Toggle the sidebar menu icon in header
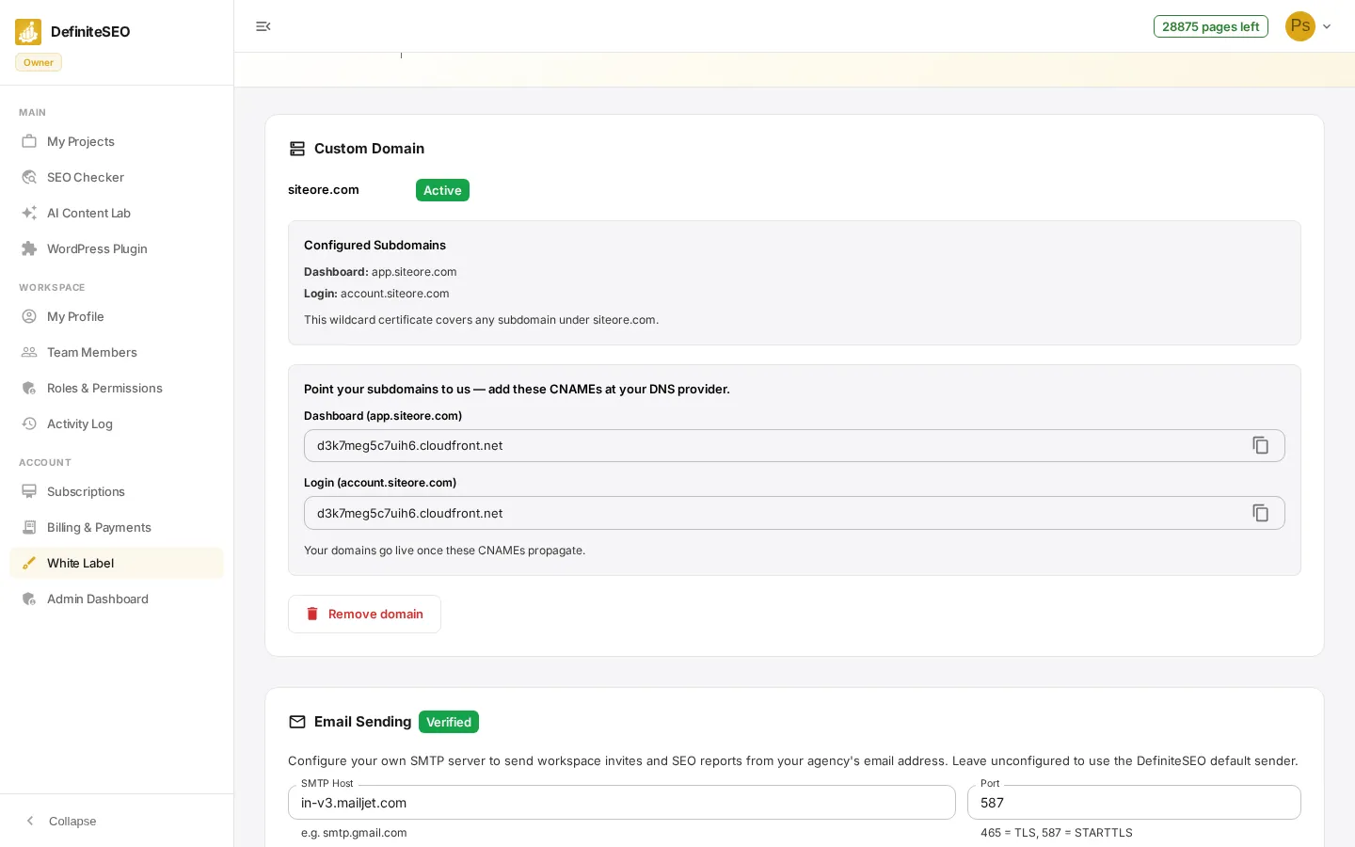The image size is (1355, 847). (x=263, y=26)
